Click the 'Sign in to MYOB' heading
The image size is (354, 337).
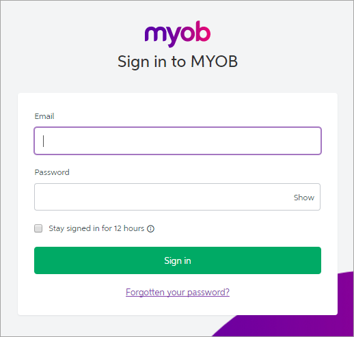point(178,62)
